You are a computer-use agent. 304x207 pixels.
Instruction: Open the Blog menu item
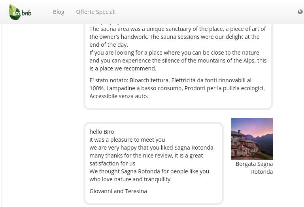click(x=59, y=12)
